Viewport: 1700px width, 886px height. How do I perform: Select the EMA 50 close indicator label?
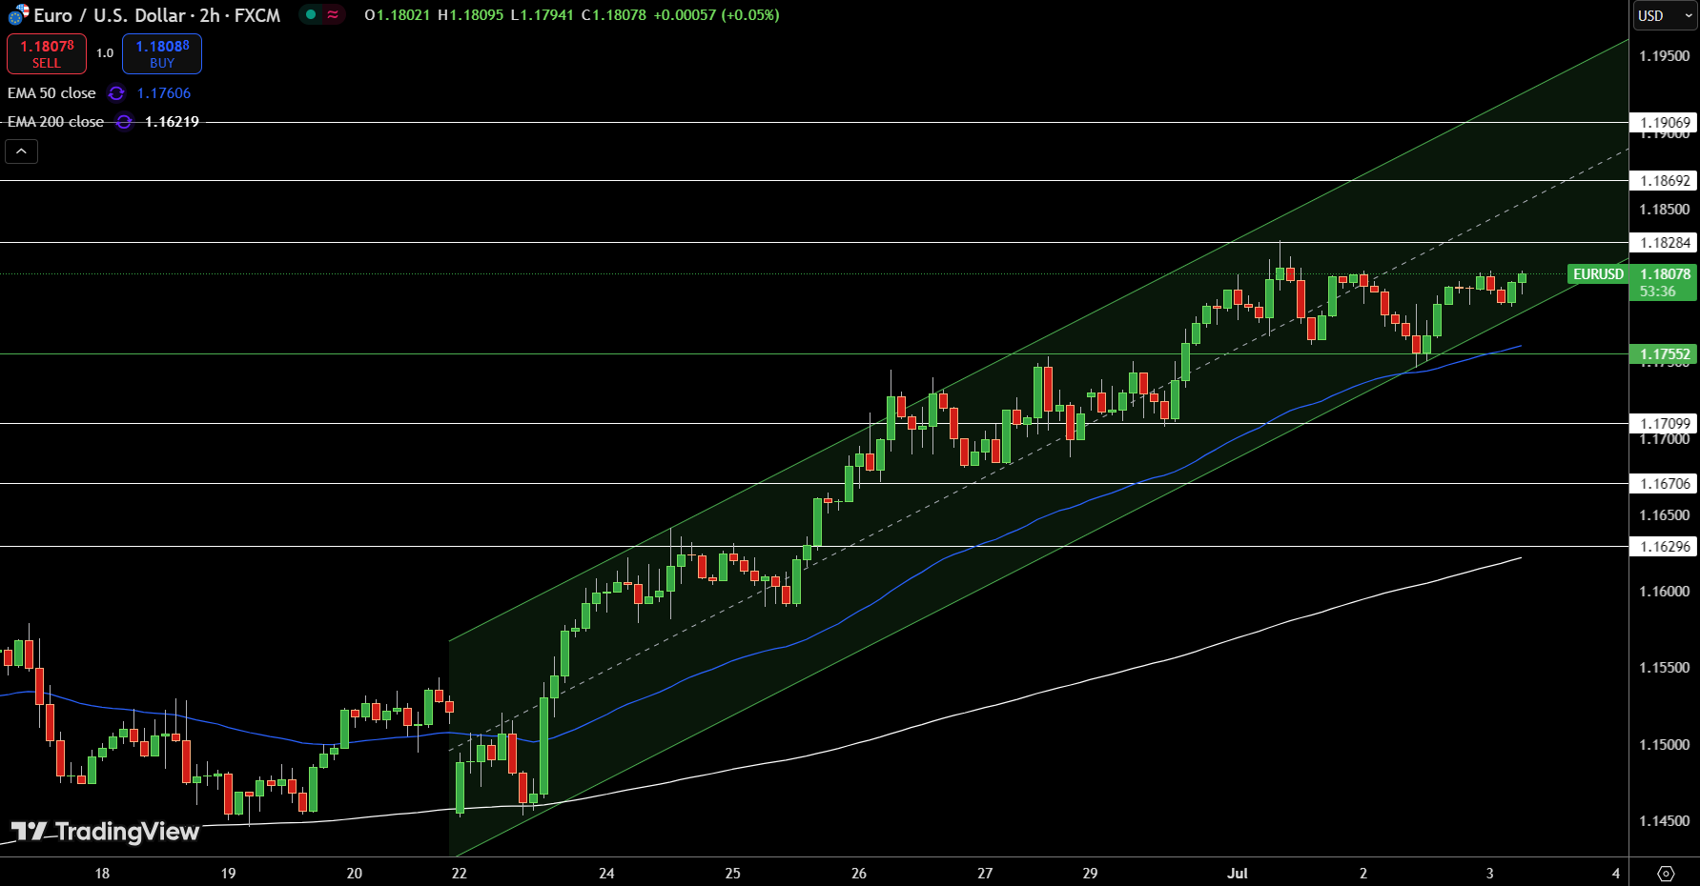(51, 93)
